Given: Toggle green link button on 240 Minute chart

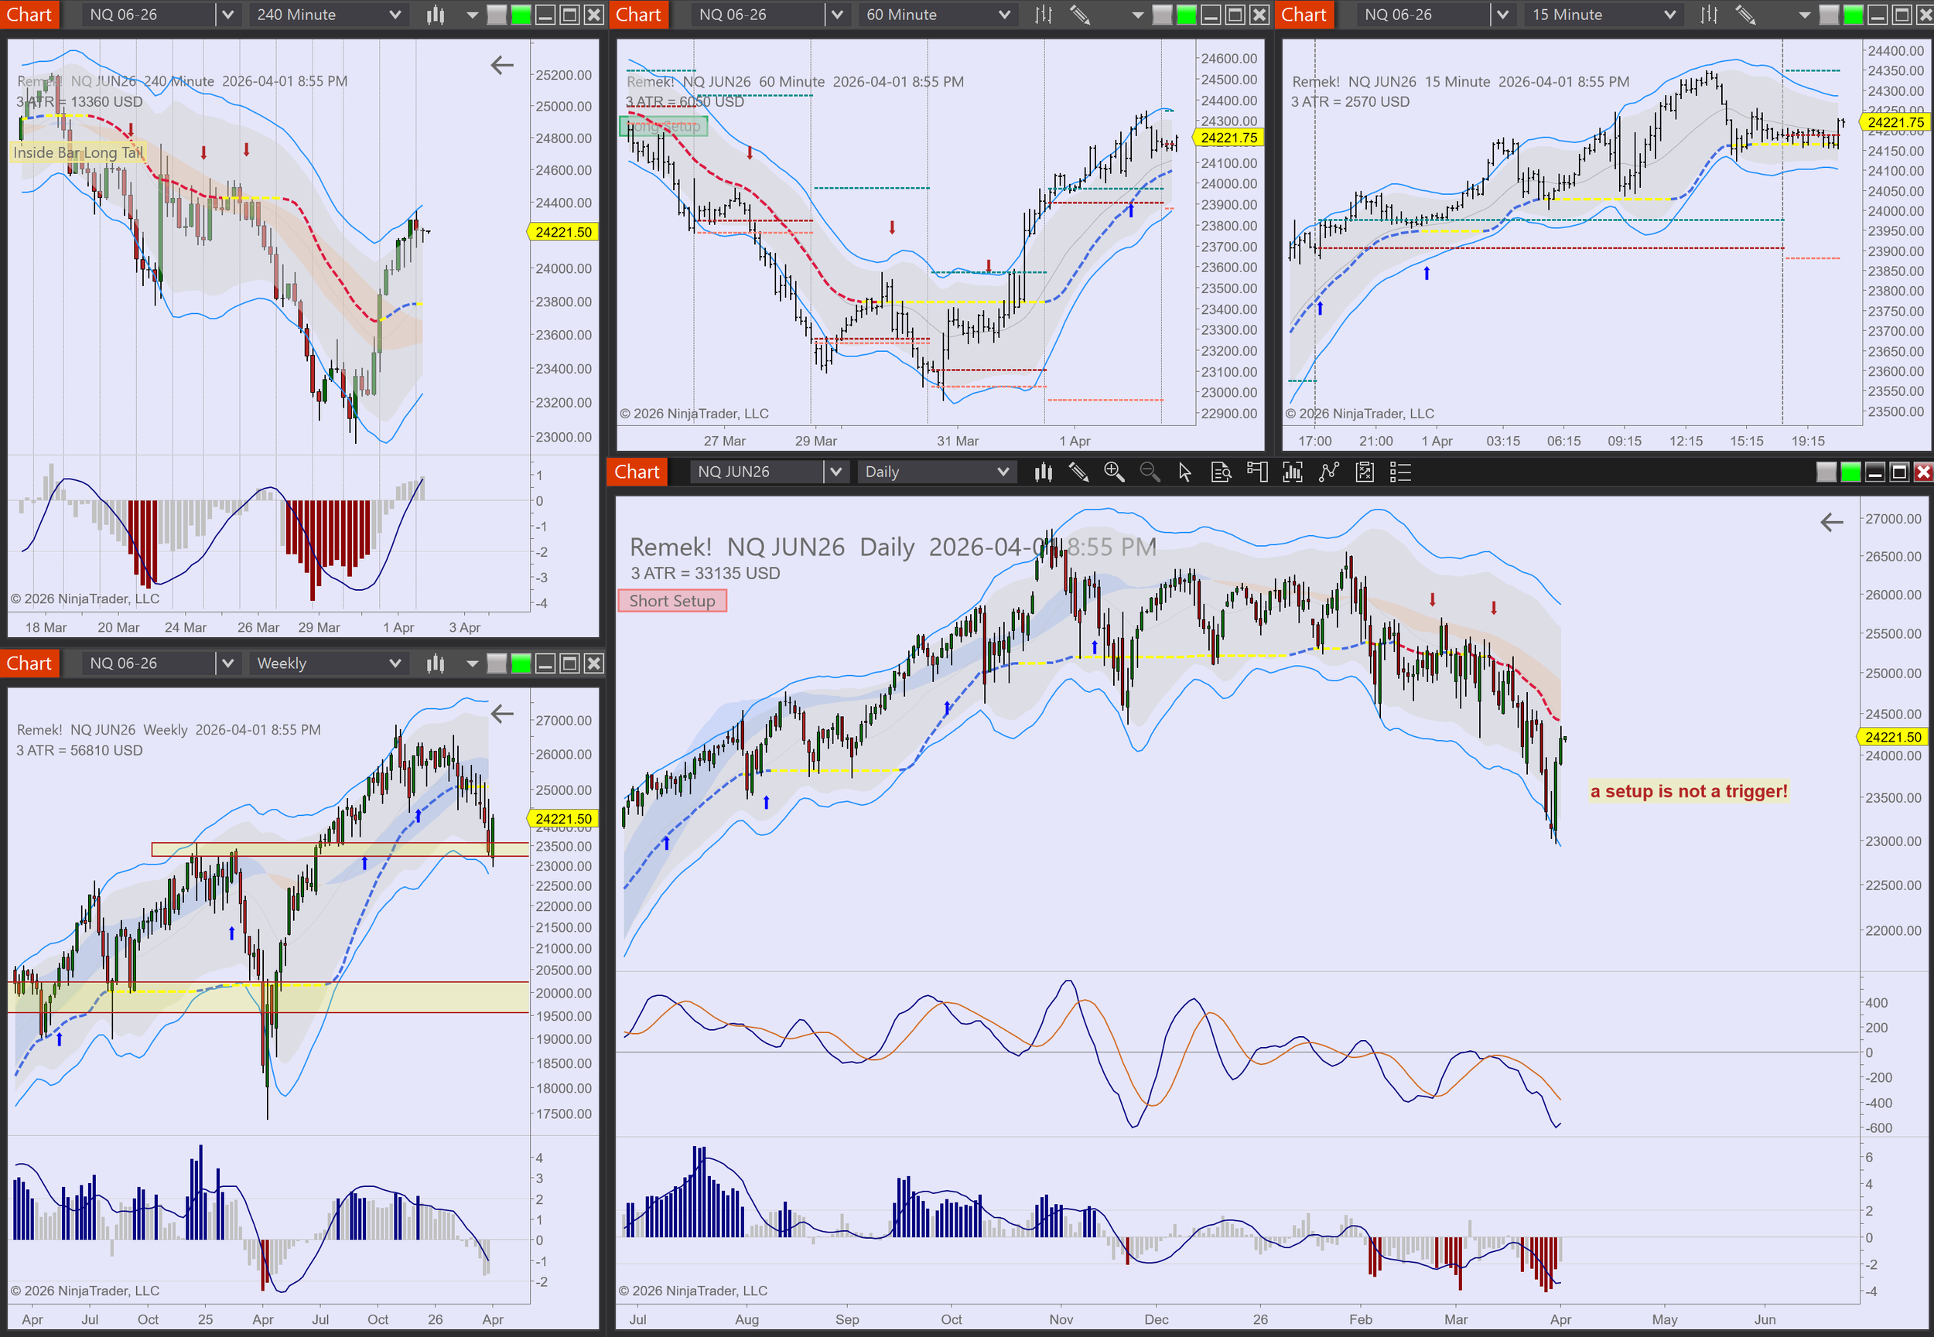Looking at the screenshot, I should (521, 14).
